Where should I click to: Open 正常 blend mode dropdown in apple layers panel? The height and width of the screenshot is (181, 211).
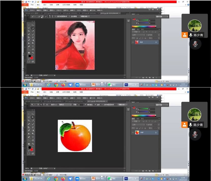(138, 125)
